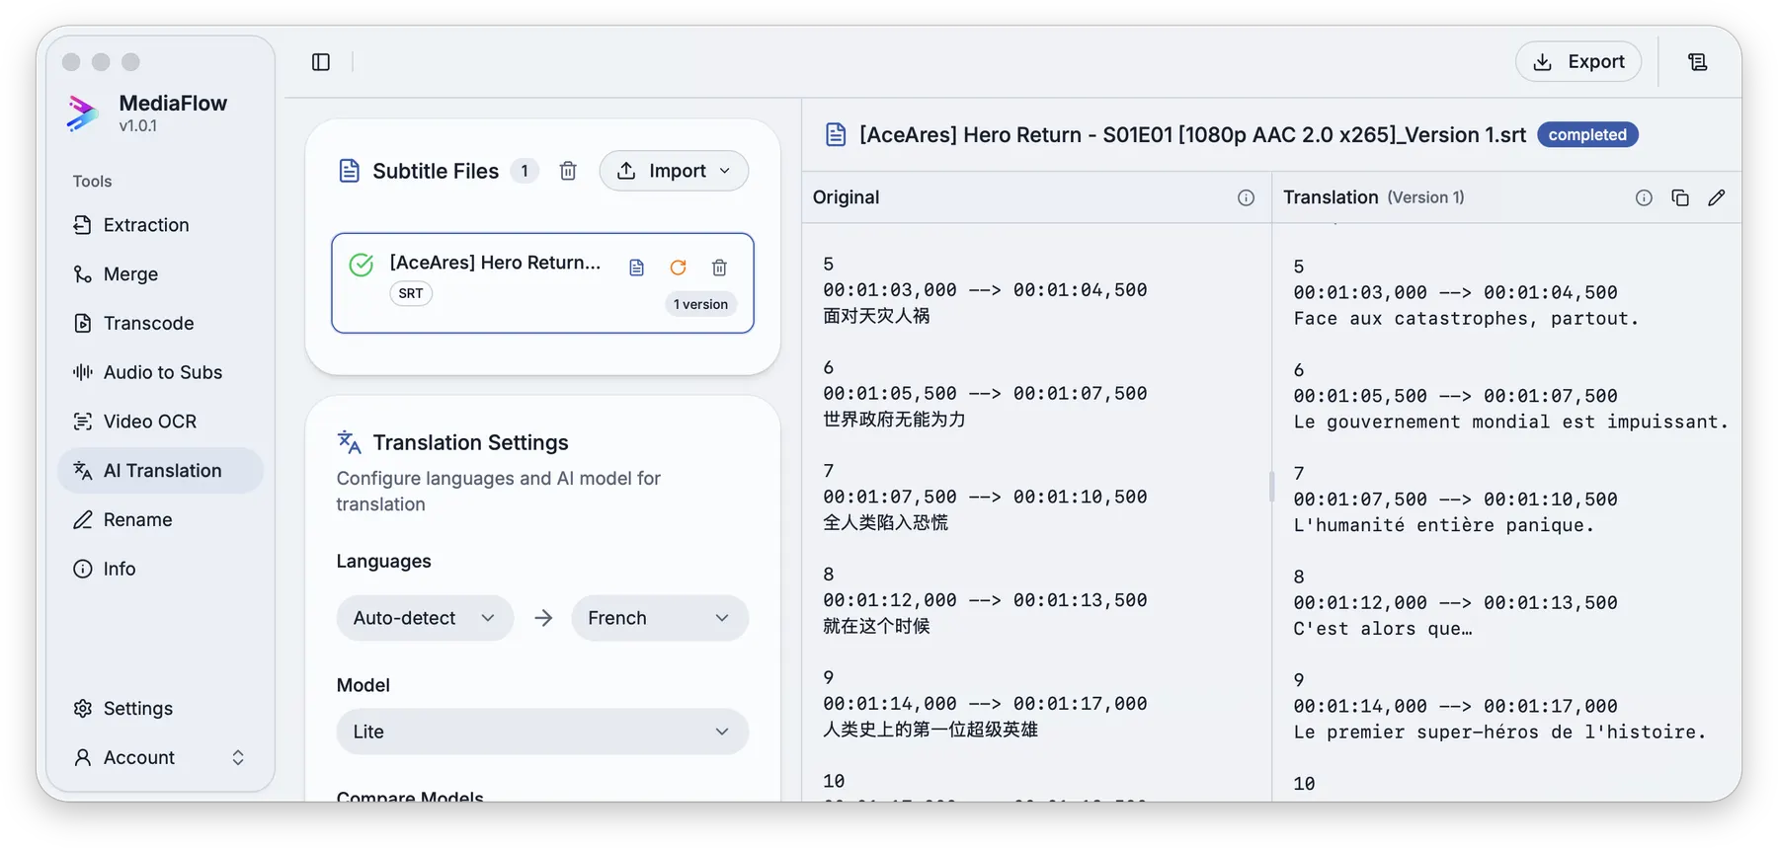
Task: Select the [AceAres] Hero Return file card
Action: (x=542, y=283)
